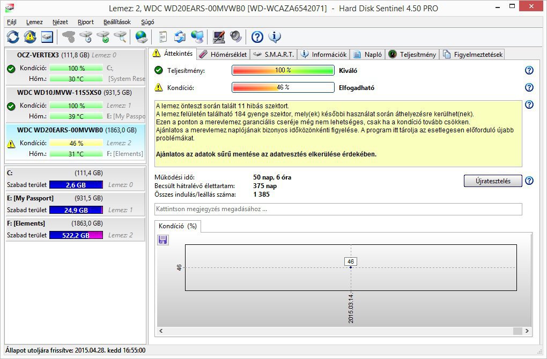The width and height of the screenshot is (547, 359).
Task: Click status bar text Állapot utoljára frissítve
Action: [76, 350]
